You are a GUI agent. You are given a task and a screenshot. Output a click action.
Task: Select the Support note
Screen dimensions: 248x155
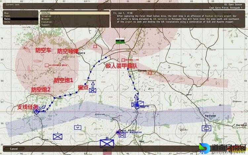(75, 25)
